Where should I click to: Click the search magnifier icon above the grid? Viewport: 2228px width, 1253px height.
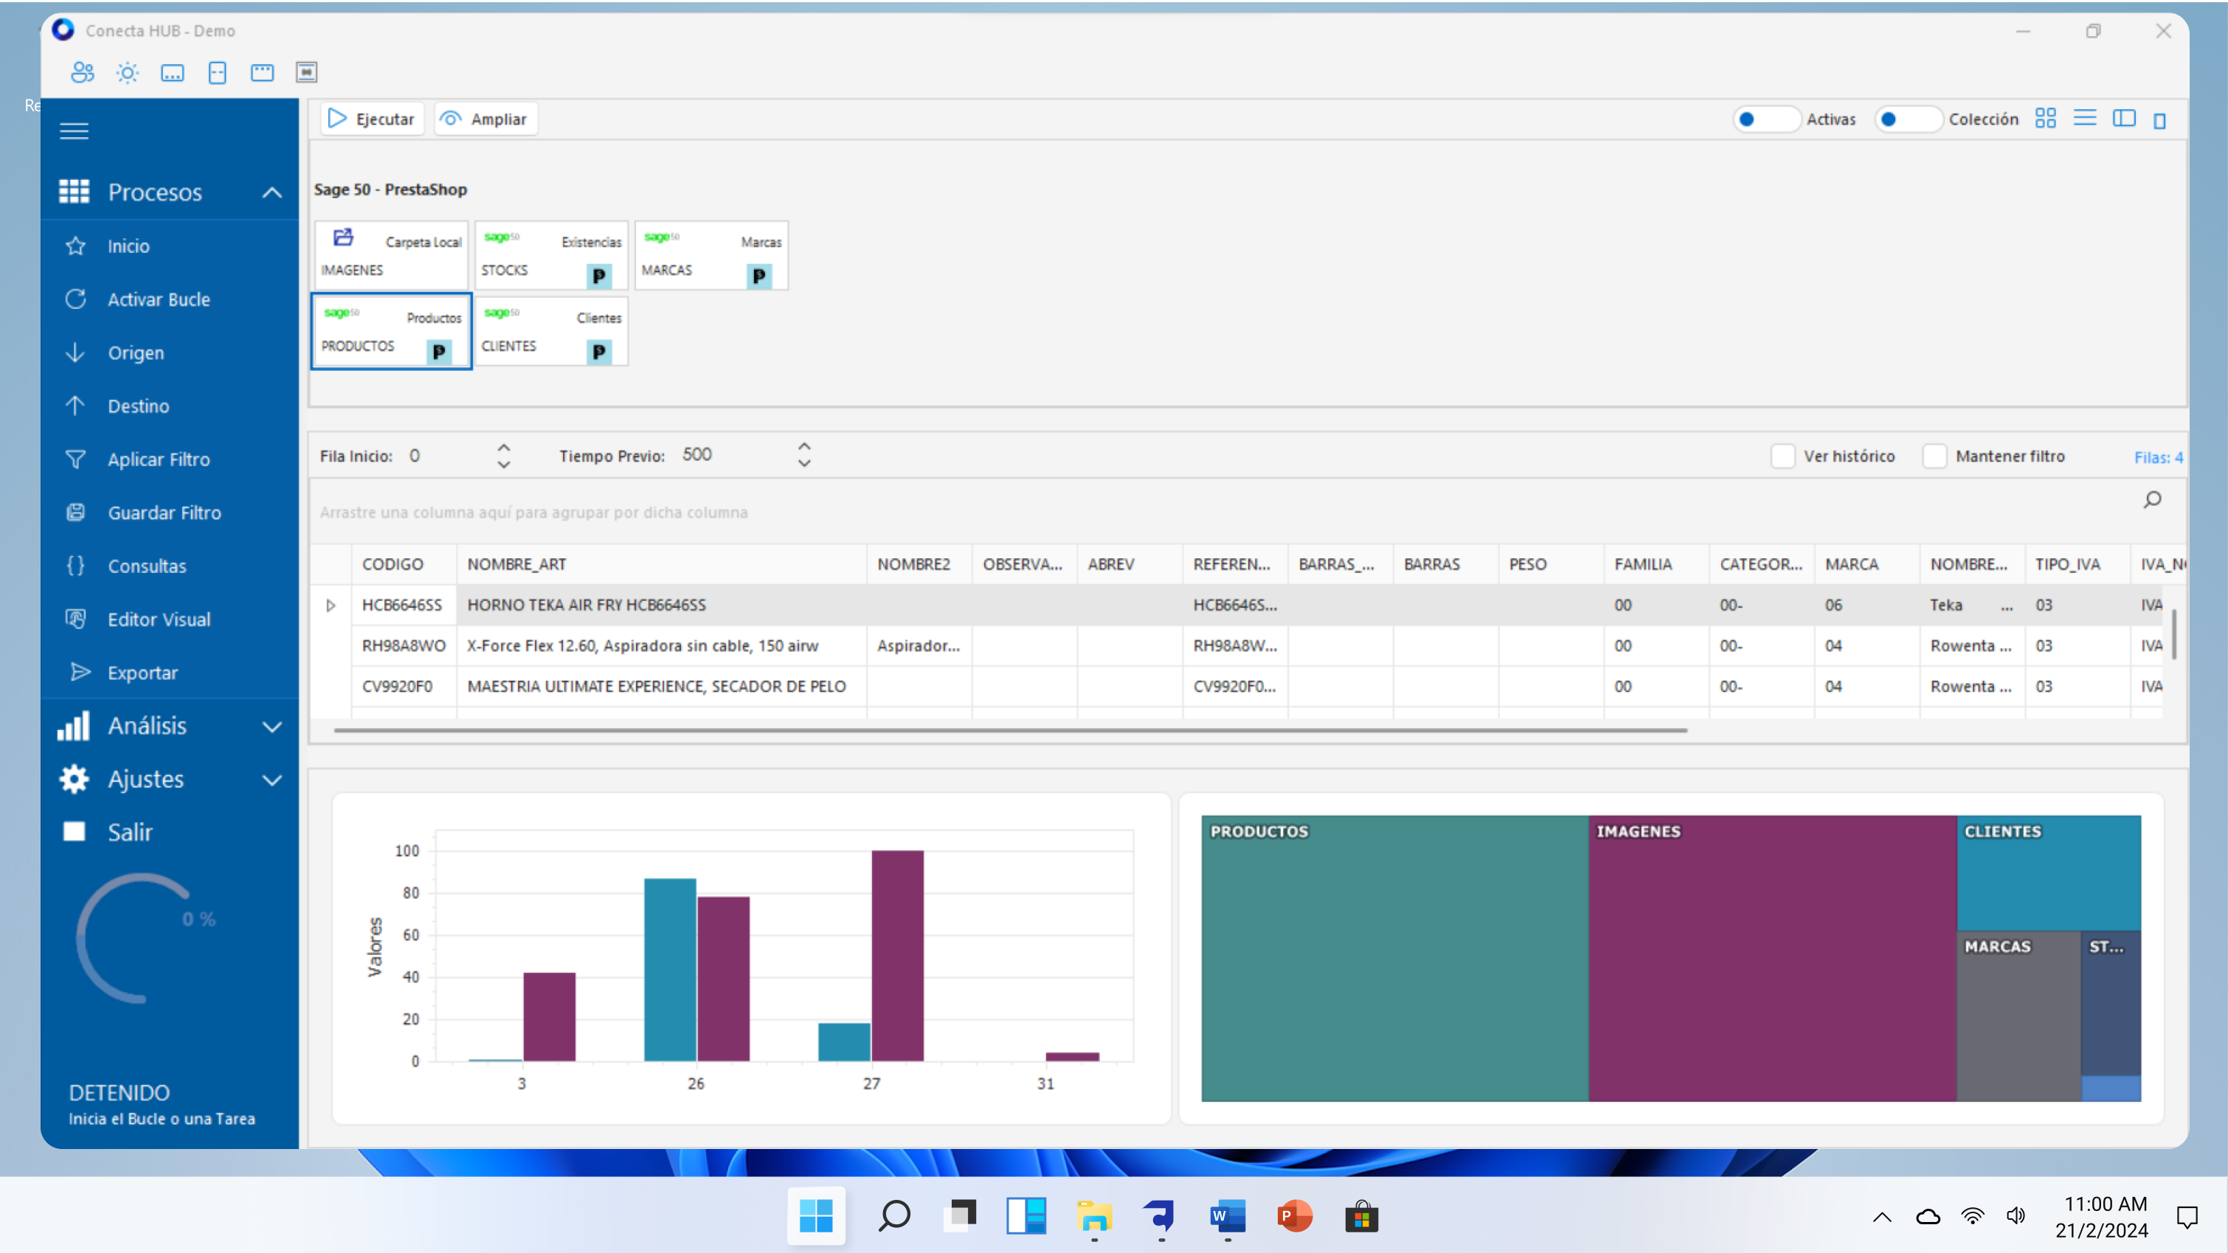(2152, 500)
